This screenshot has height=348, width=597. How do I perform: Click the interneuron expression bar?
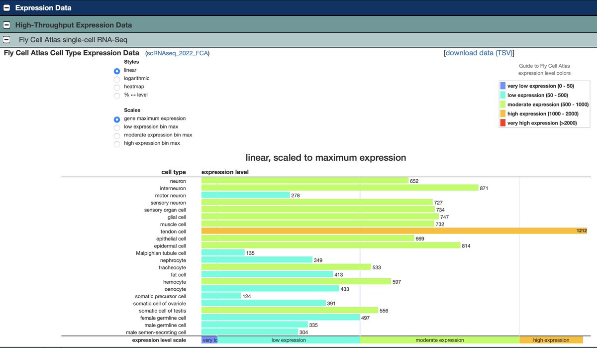click(x=338, y=188)
